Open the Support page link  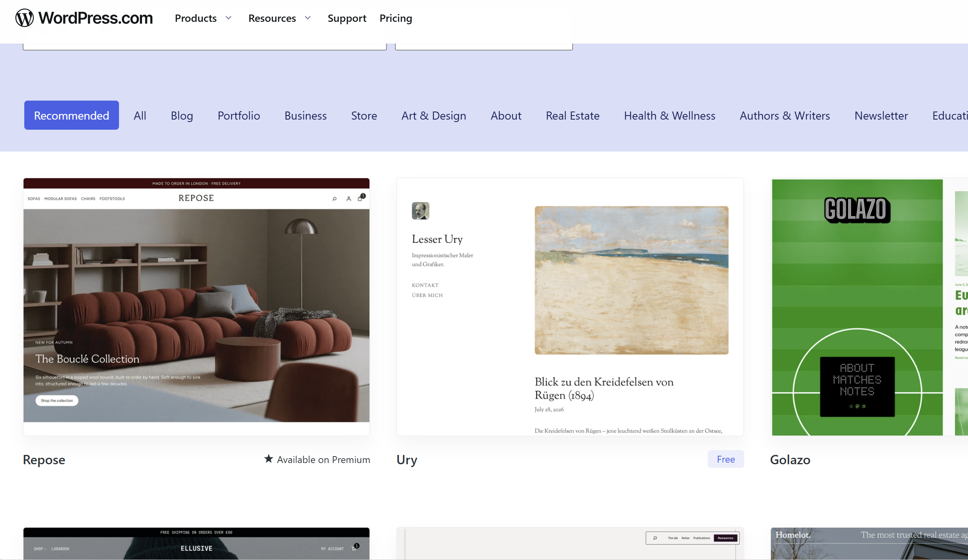(x=347, y=18)
